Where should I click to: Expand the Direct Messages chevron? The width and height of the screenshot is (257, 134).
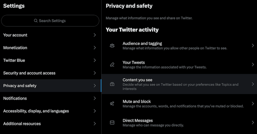coord(253,122)
